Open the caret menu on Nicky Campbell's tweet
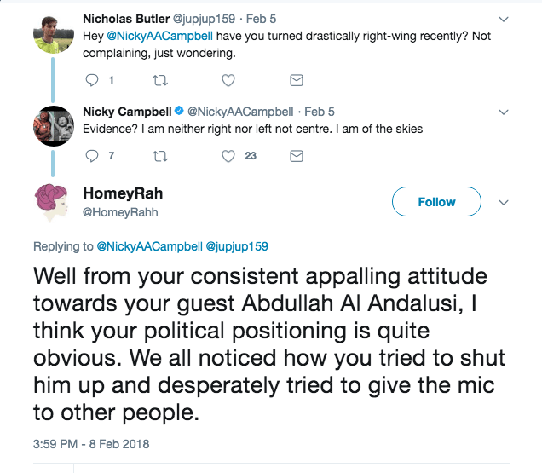542x473 pixels. (x=503, y=112)
